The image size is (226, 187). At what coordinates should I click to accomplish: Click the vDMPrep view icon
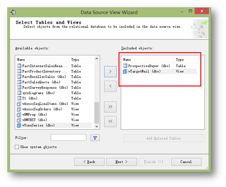tap(19, 115)
